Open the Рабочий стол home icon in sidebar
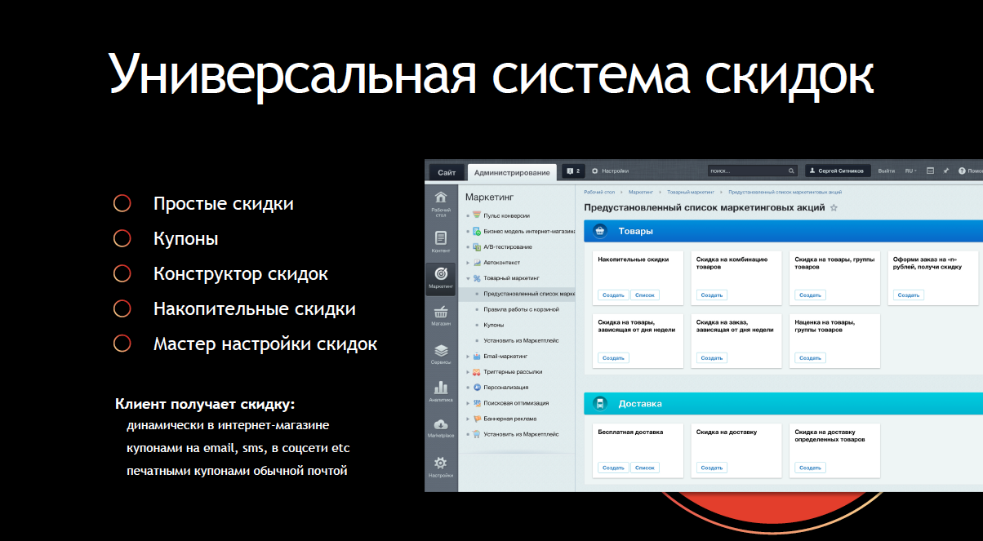The image size is (983, 541). 441,197
